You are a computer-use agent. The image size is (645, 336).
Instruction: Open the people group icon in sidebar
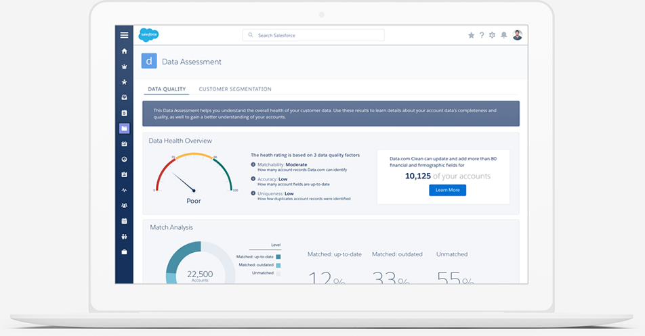124,206
